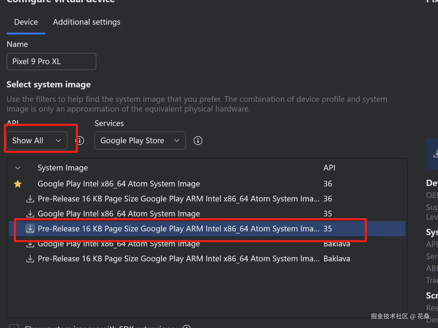This screenshot has height=328, width=438.
Task: Open the API 'Show All' dropdown
Action: tap(37, 141)
